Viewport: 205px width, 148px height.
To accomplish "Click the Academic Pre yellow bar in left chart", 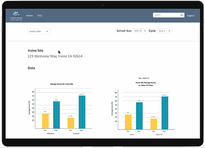I will point(71,123).
